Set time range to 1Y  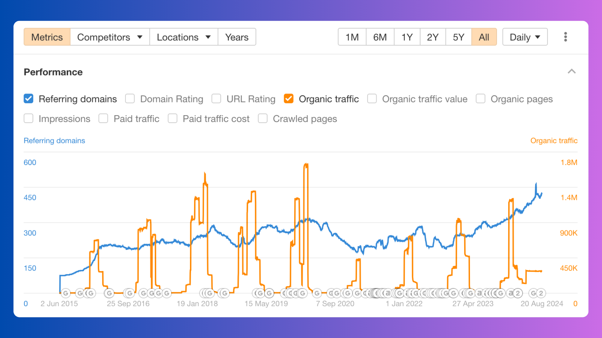407,37
